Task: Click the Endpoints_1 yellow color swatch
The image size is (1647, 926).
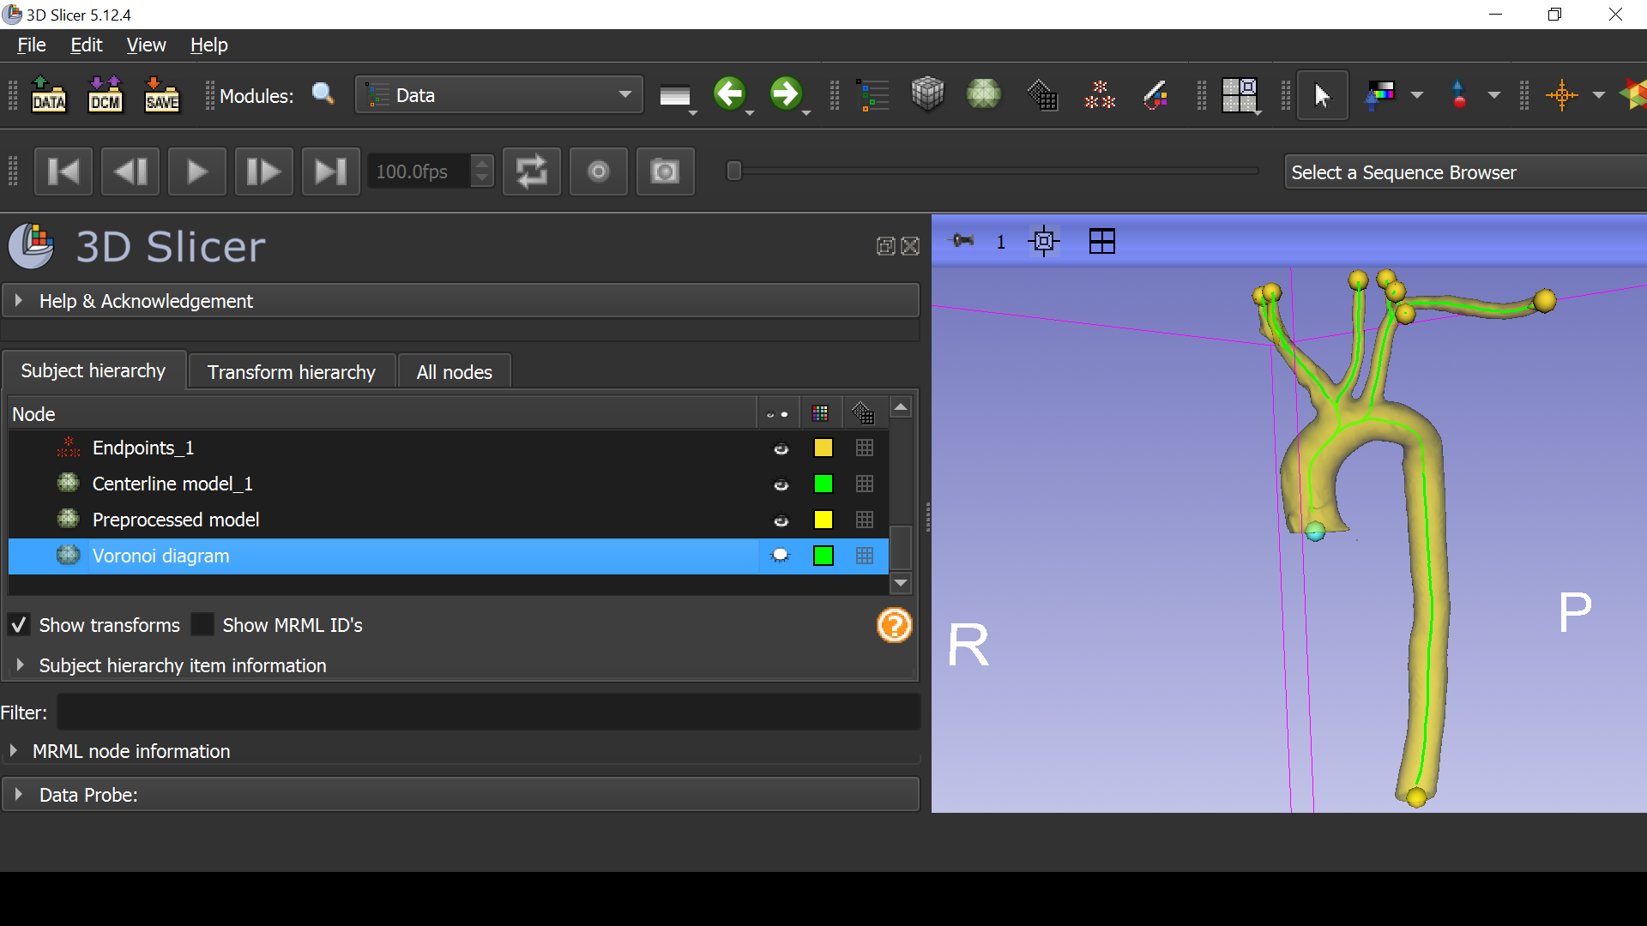Action: click(x=823, y=448)
